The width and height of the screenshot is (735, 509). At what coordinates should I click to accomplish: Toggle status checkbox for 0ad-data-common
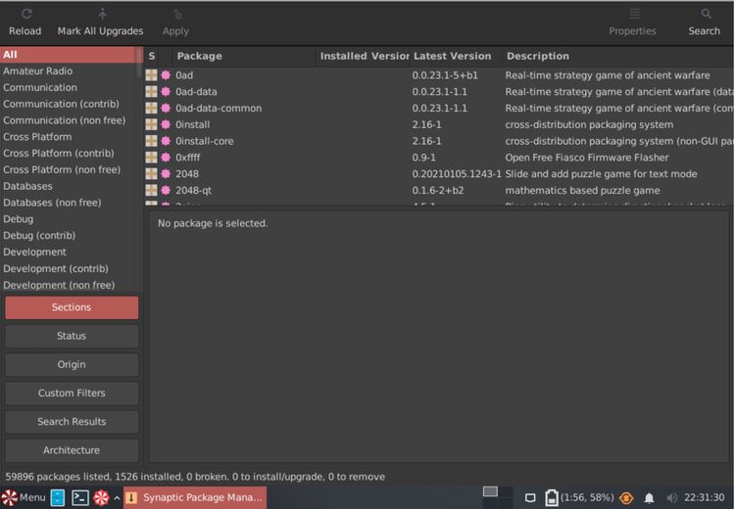coord(151,108)
